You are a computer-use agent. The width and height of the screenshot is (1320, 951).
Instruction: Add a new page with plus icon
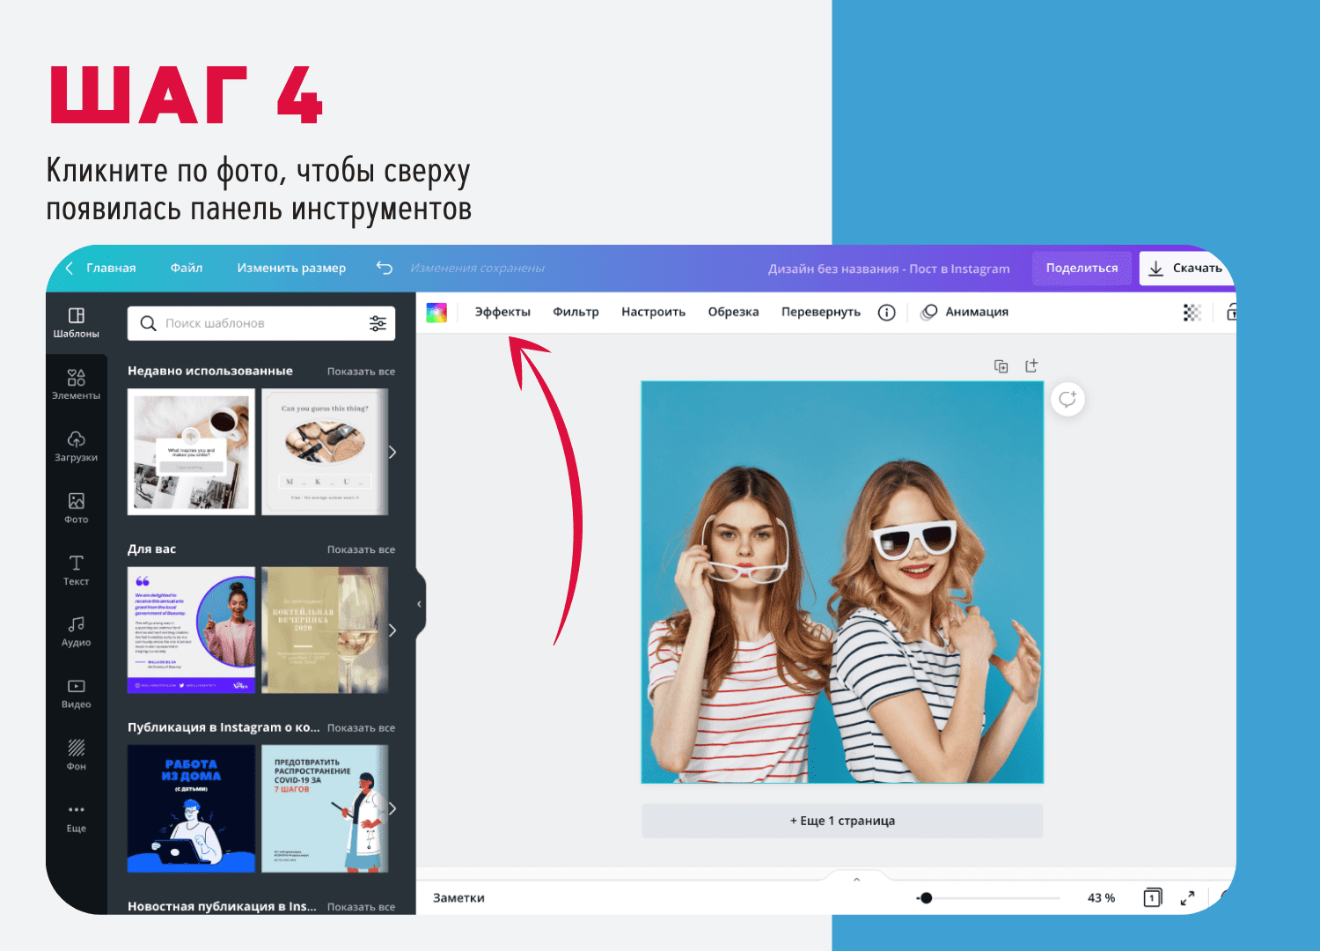1031,365
